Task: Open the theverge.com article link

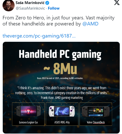Action: pos(39,36)
